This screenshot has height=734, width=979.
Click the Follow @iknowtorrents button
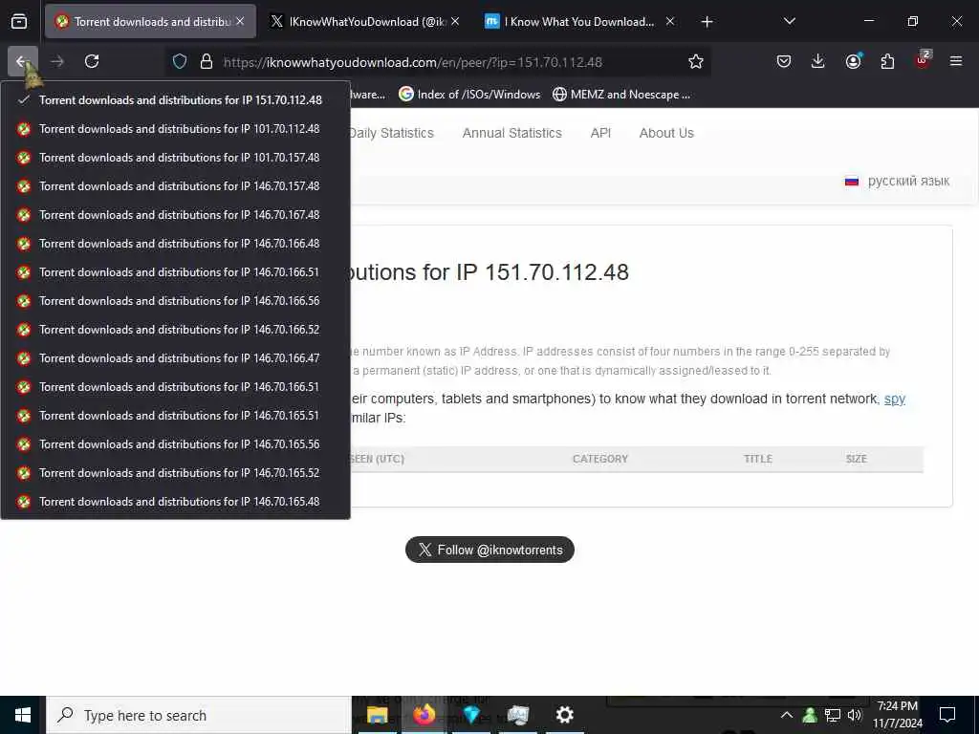(x=489, y=550)
